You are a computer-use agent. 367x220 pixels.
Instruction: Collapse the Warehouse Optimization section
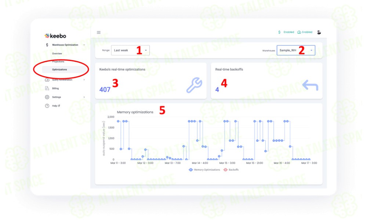[x=84, y=45]
